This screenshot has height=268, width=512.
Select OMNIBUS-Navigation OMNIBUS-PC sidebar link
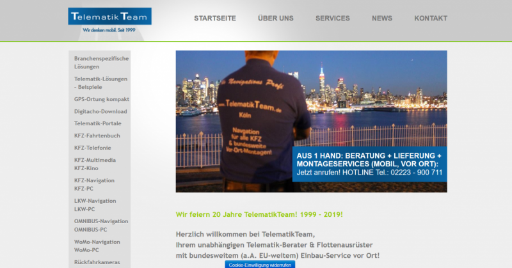tap(101, 225)
